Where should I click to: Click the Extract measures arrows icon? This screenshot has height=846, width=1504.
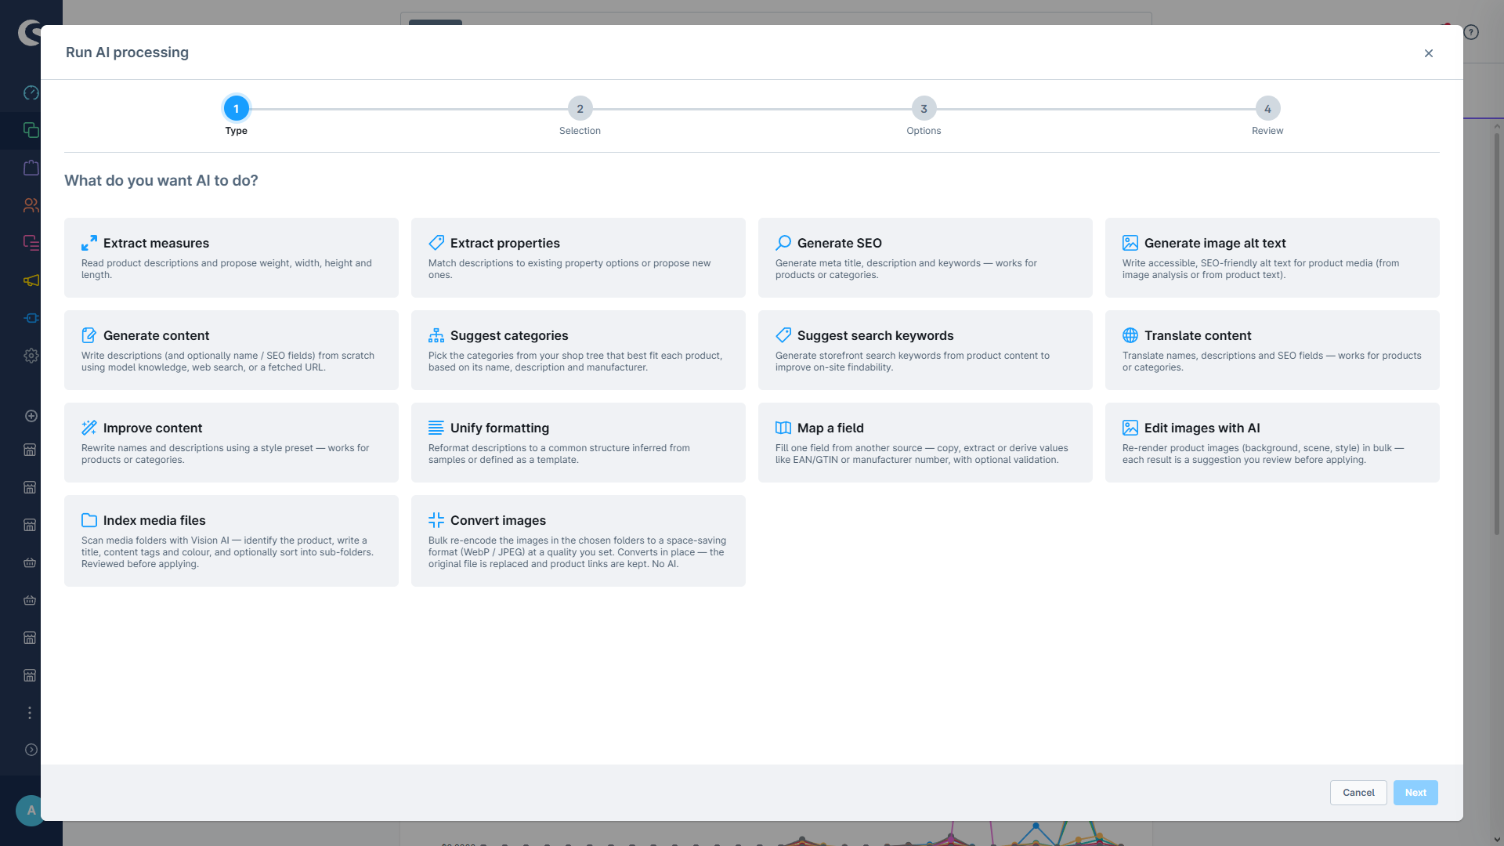[x=89, y=243]
